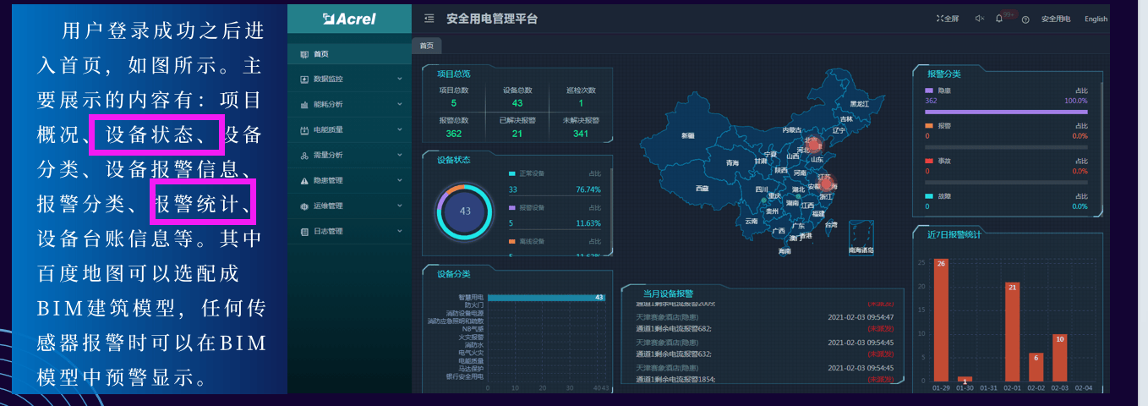Screen dimensions: 1148x406
Task: Click the Acrel logo
Action: [349, 19]
